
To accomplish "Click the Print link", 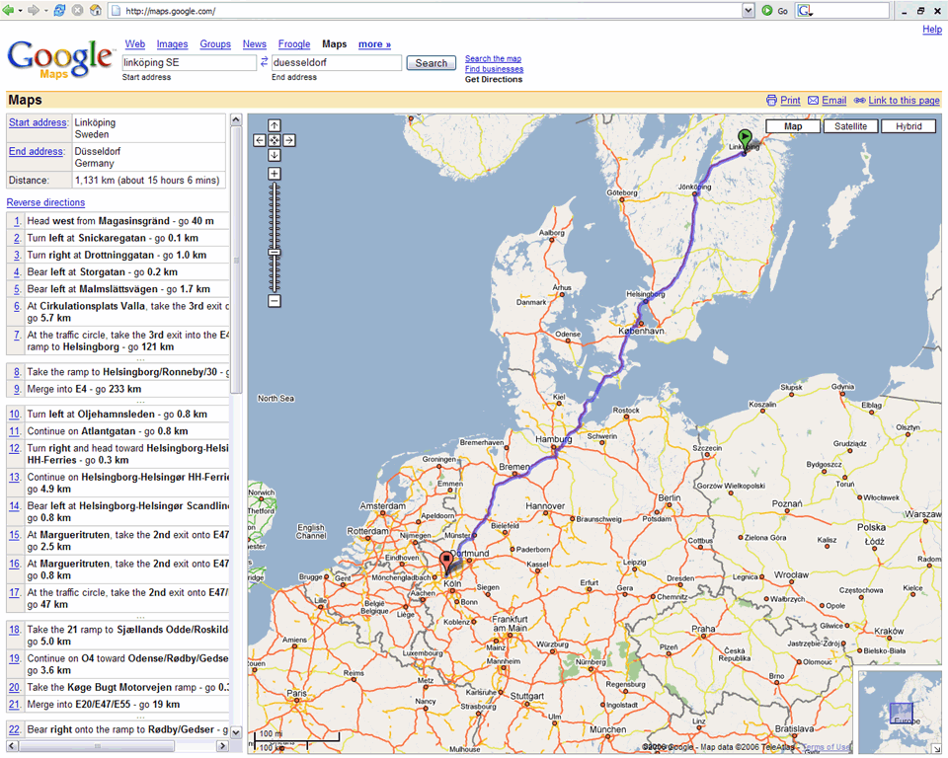I will 790,101.
